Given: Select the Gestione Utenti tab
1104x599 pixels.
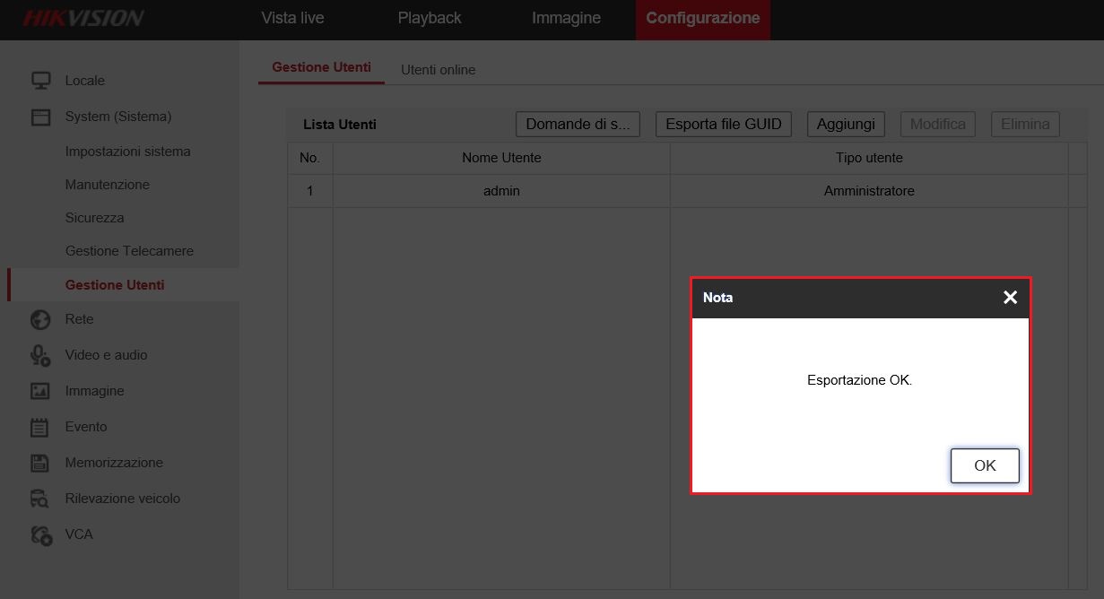Looking at the screenshot, I should click(x=321, y=68).
